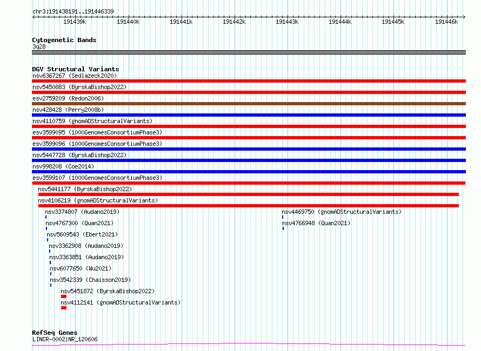Open the nsv4766948 (Quan2021) label
Screen dimensions: 481x351
coord(316,223)
